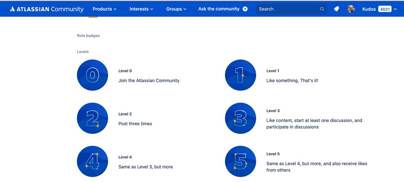Select the Level 2 badge icon
This screenshot has height=182, width=404.
(92, 118)
